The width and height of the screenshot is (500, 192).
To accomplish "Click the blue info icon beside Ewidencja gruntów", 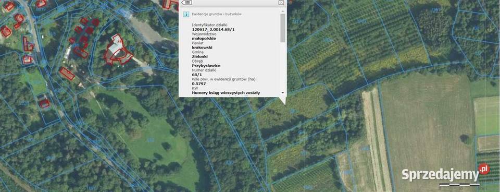I will click(x=186, y=15).
